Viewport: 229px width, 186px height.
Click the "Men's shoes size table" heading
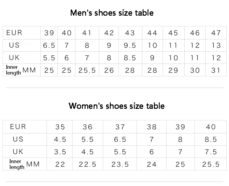point(112,13)
